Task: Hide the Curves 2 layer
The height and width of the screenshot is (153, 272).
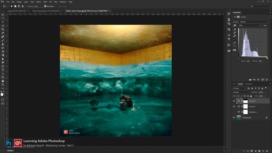Action: [234, 101]
